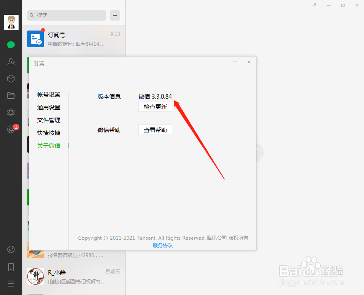Viewport: 364px width, 295px height.
Task: Open the new chat plus button
Action: click(115, 15)
